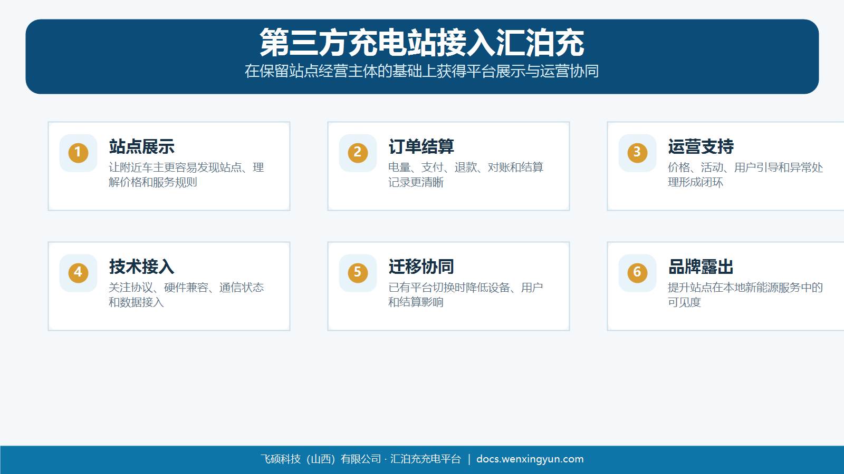Click the number 5 badge icon

358,273
